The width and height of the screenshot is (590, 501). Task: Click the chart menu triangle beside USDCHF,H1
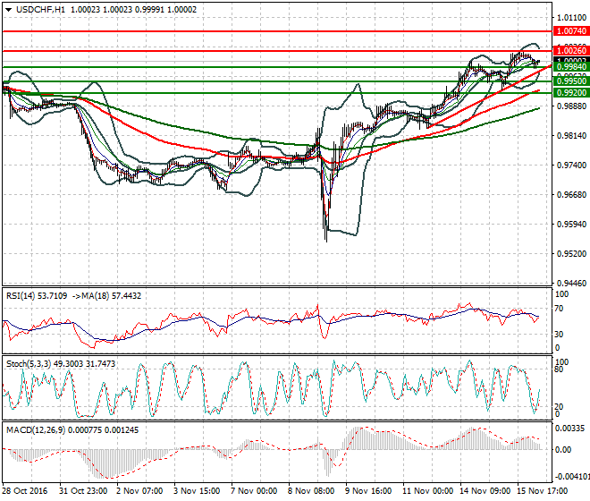(7, 8)
